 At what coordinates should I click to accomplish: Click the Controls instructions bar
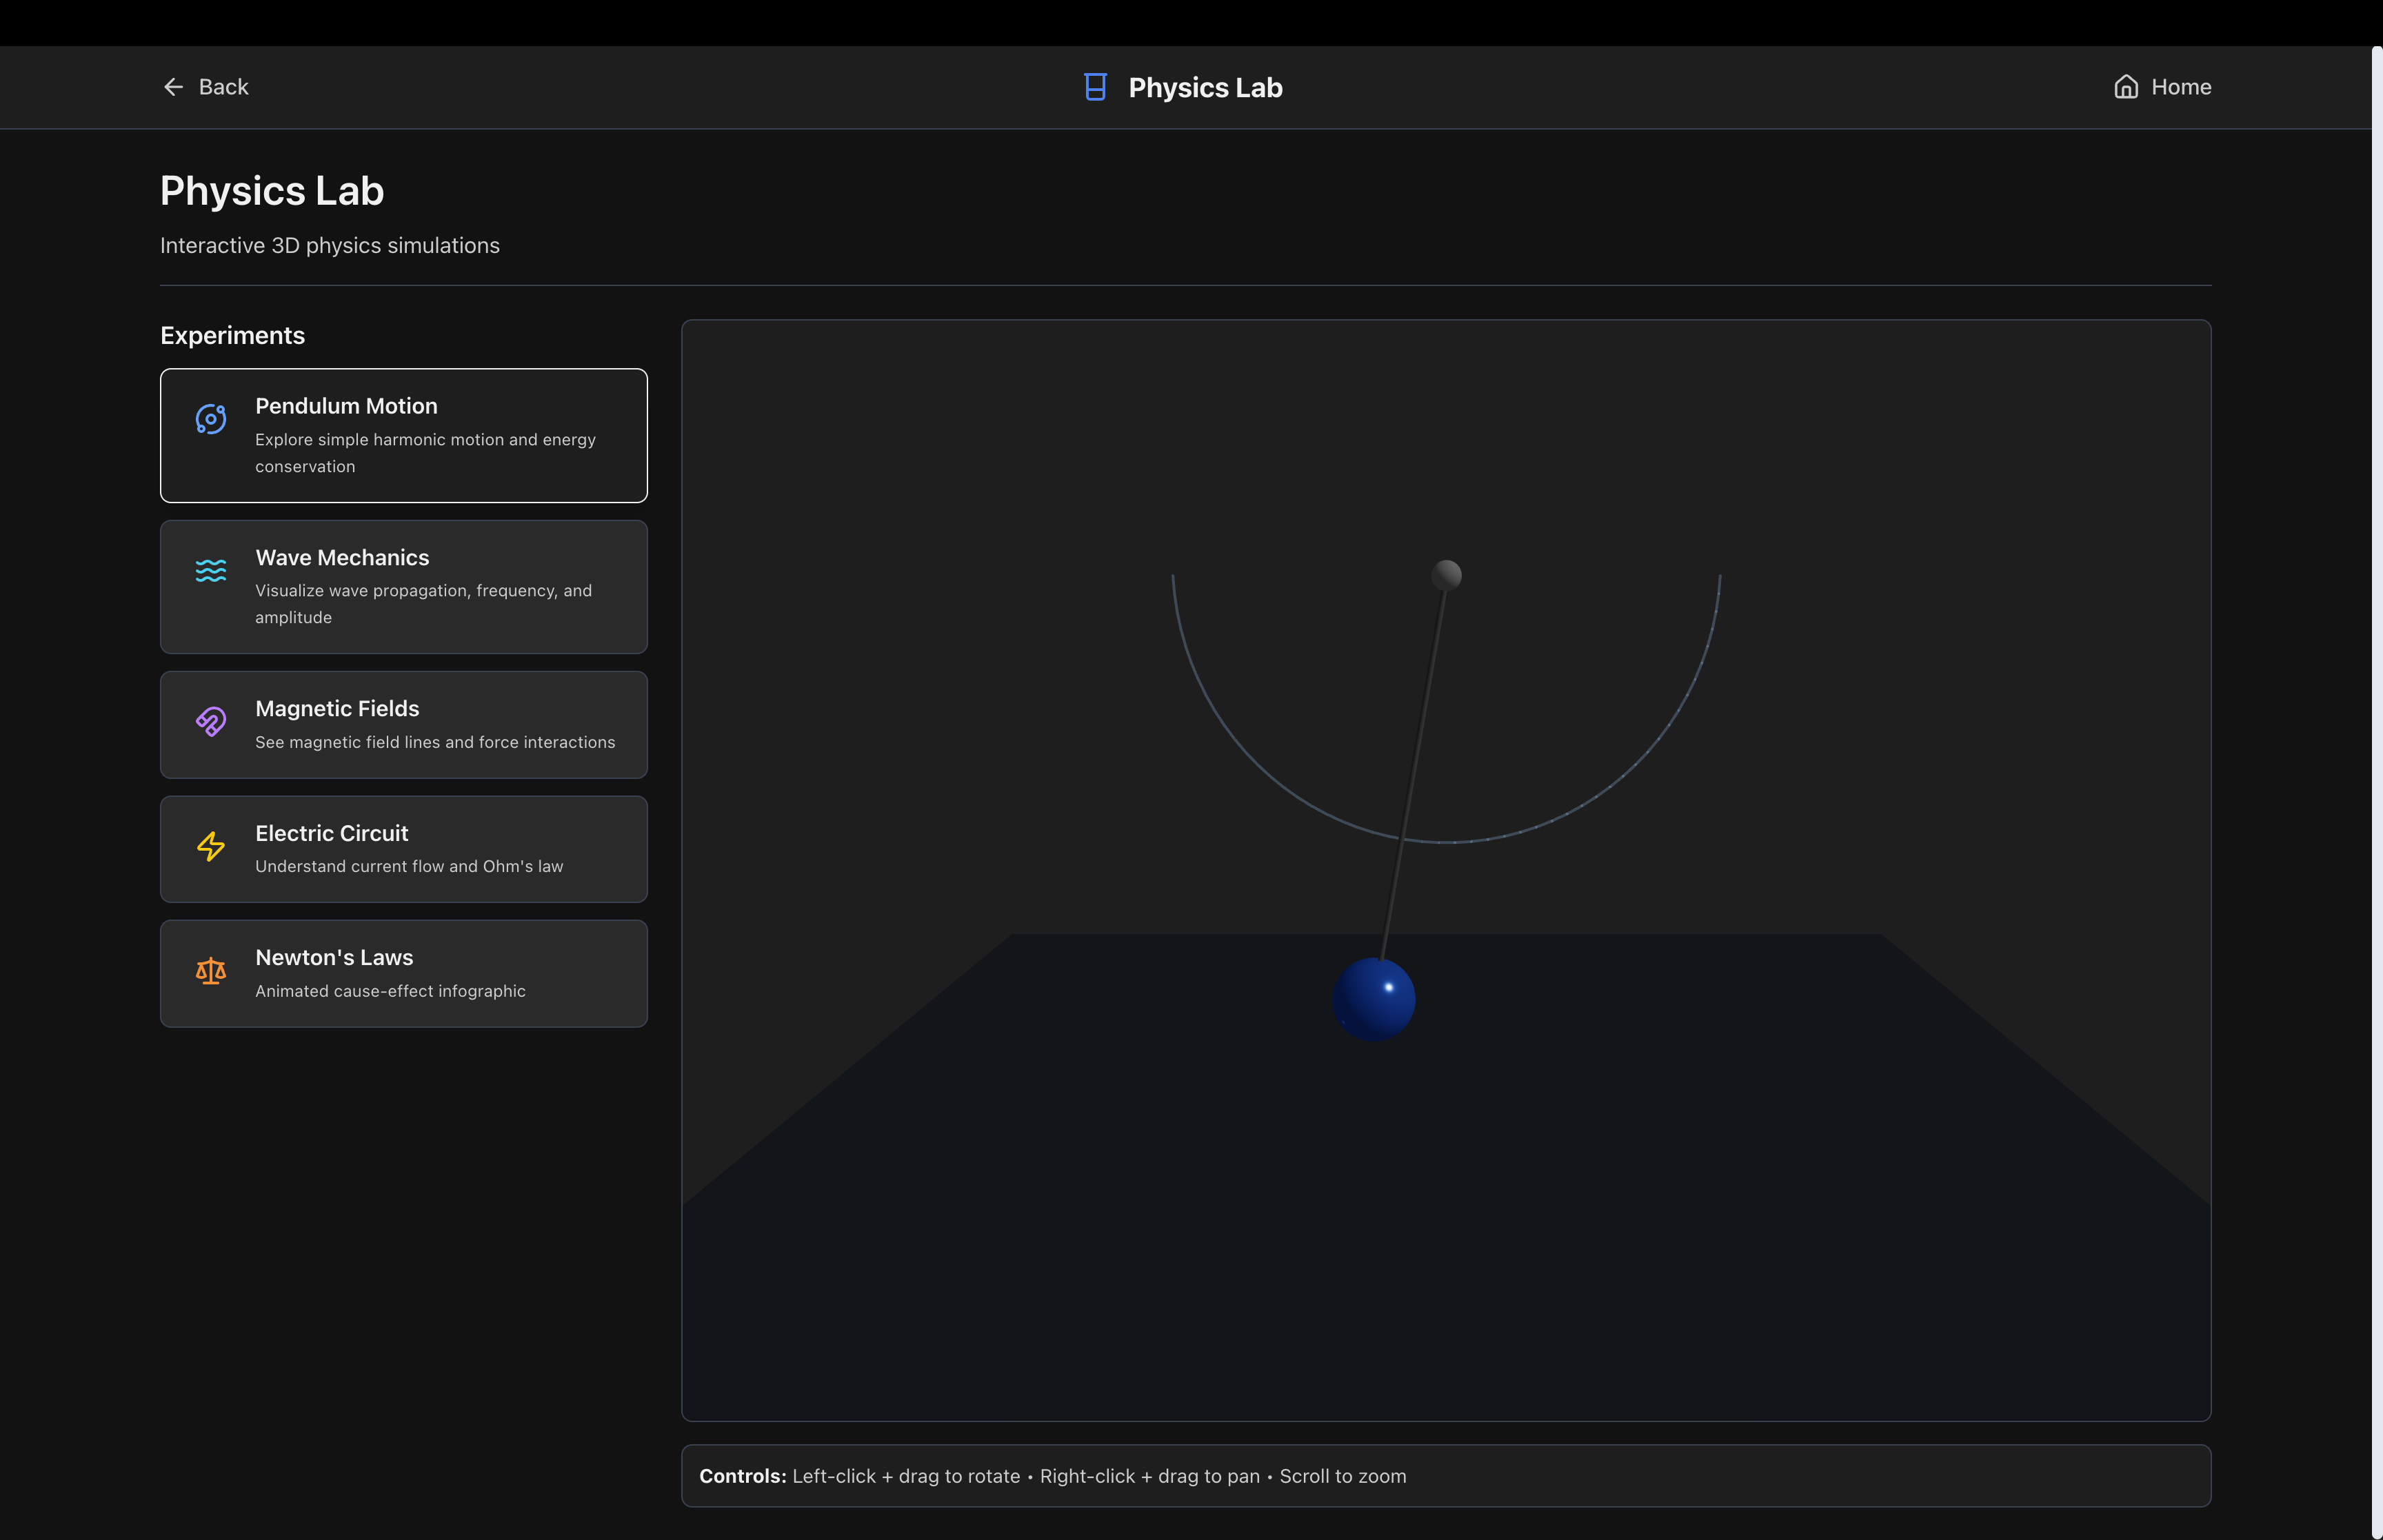(1445, 1475)
